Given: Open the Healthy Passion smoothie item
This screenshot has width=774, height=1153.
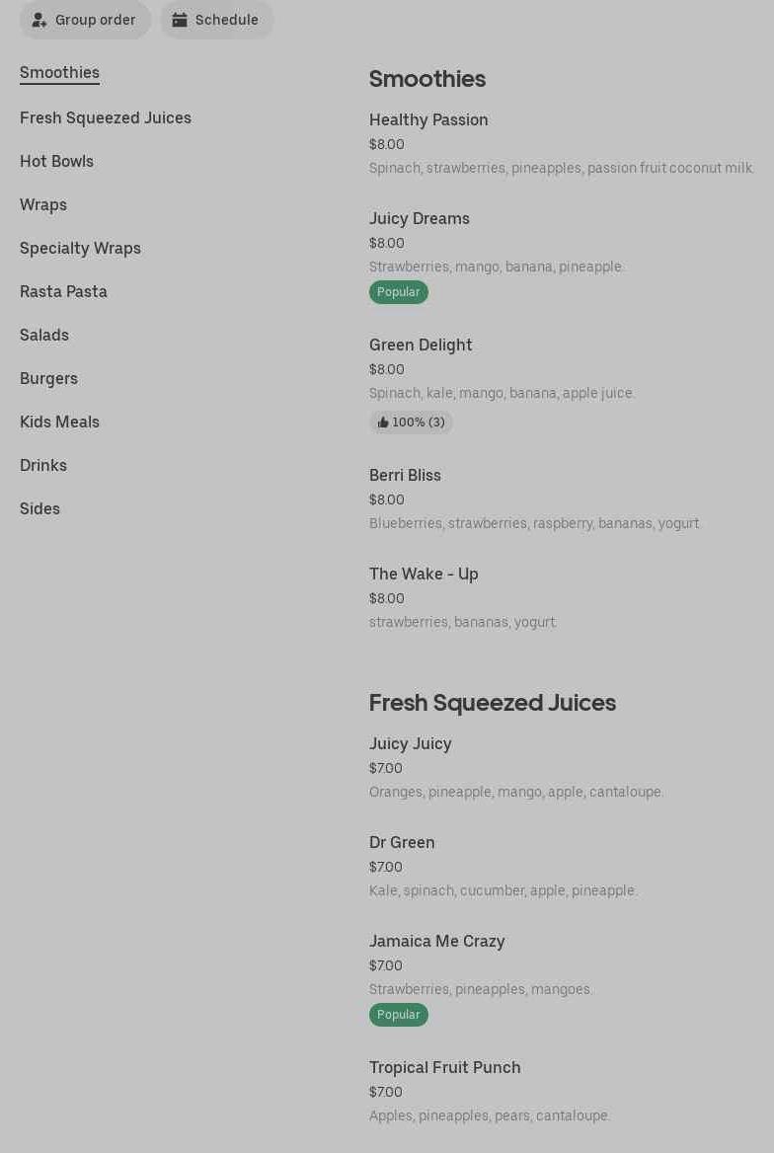Looking at the screenshot, I should pyautogui.click(x=428, y=120).
